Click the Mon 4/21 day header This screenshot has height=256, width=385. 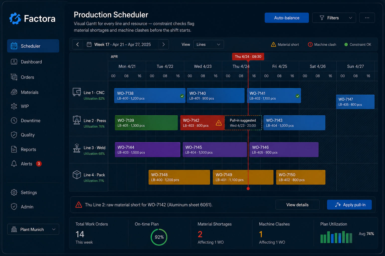click(127, 66)
